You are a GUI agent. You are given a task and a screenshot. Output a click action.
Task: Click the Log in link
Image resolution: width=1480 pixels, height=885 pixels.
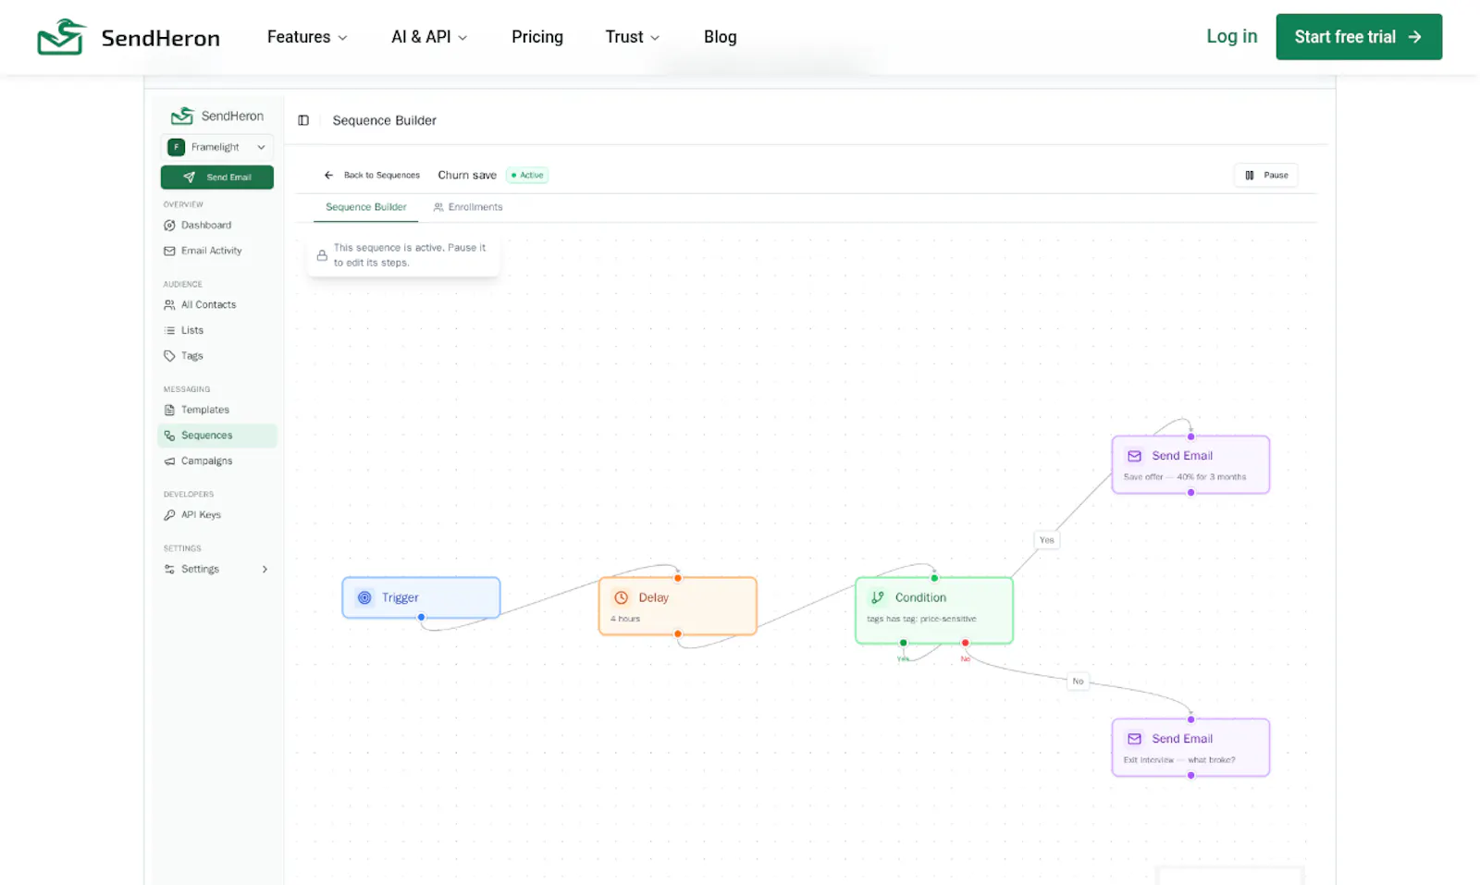click(x=1231, y=36)
